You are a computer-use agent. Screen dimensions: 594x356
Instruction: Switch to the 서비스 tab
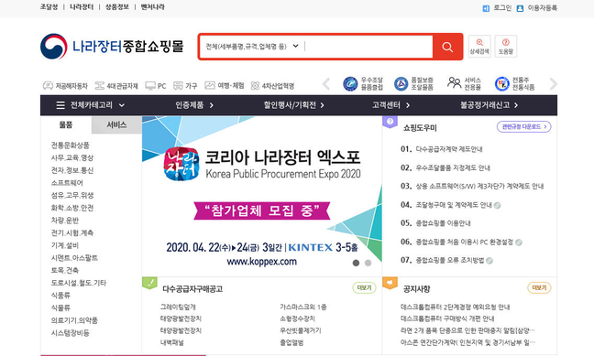[x=116, y=124]
